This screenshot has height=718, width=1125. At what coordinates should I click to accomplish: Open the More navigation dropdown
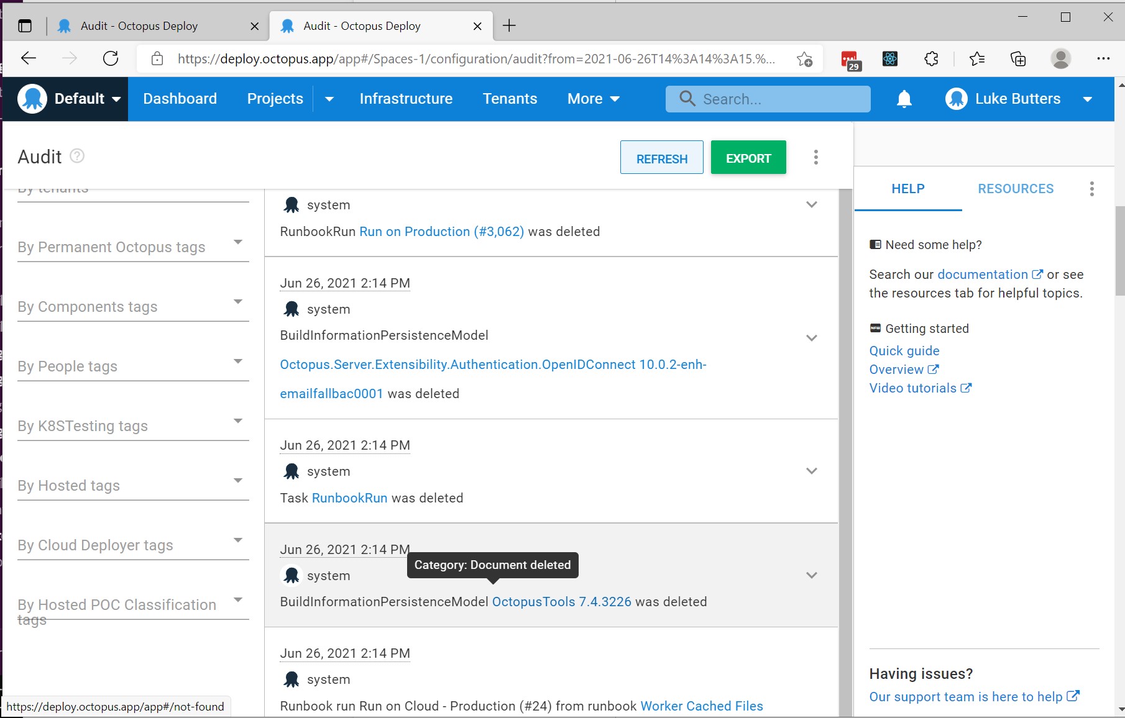pos(592,99)
